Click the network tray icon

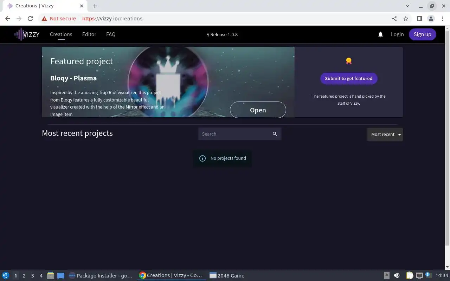419,275
